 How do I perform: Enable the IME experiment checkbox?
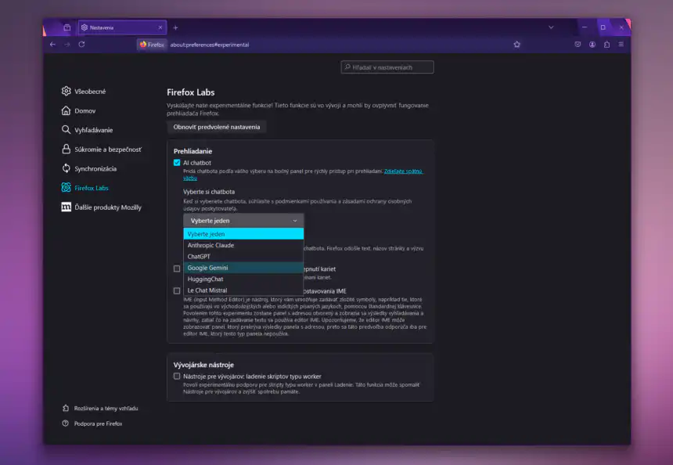click(176, 292)
